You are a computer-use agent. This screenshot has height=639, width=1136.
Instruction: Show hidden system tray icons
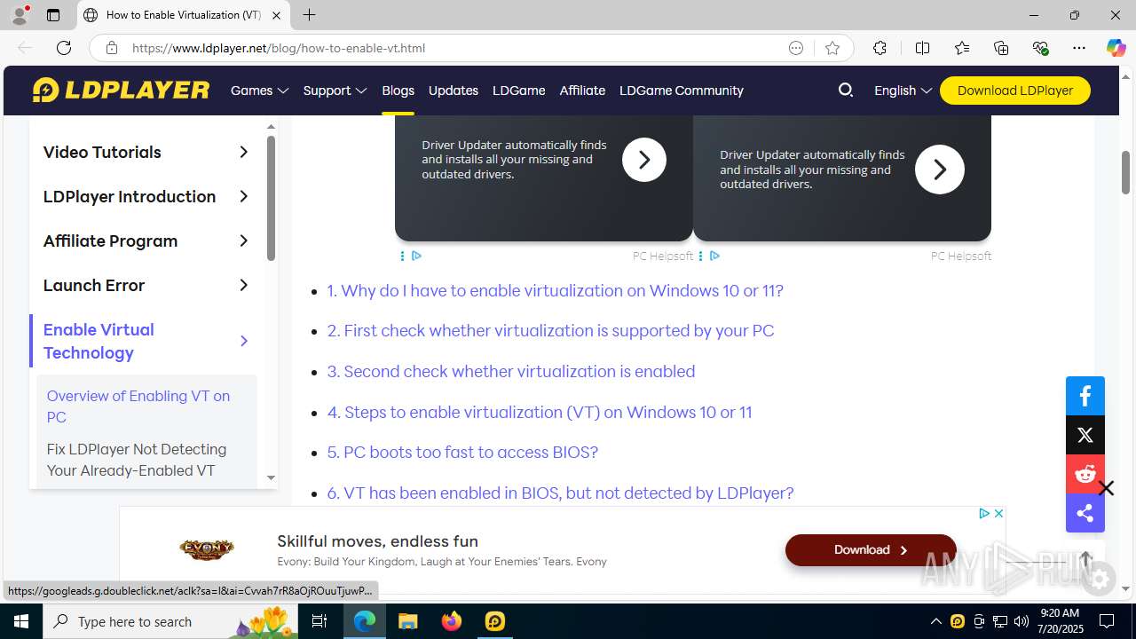[935, 621]
